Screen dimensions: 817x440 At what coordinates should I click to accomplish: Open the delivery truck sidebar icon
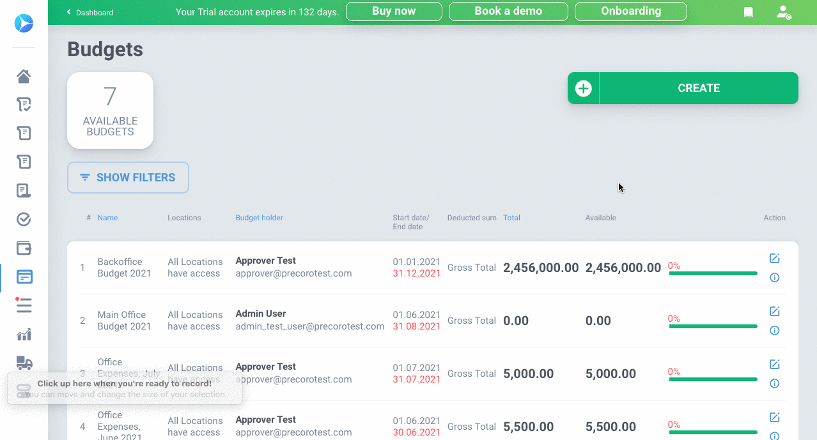(24, 363)
